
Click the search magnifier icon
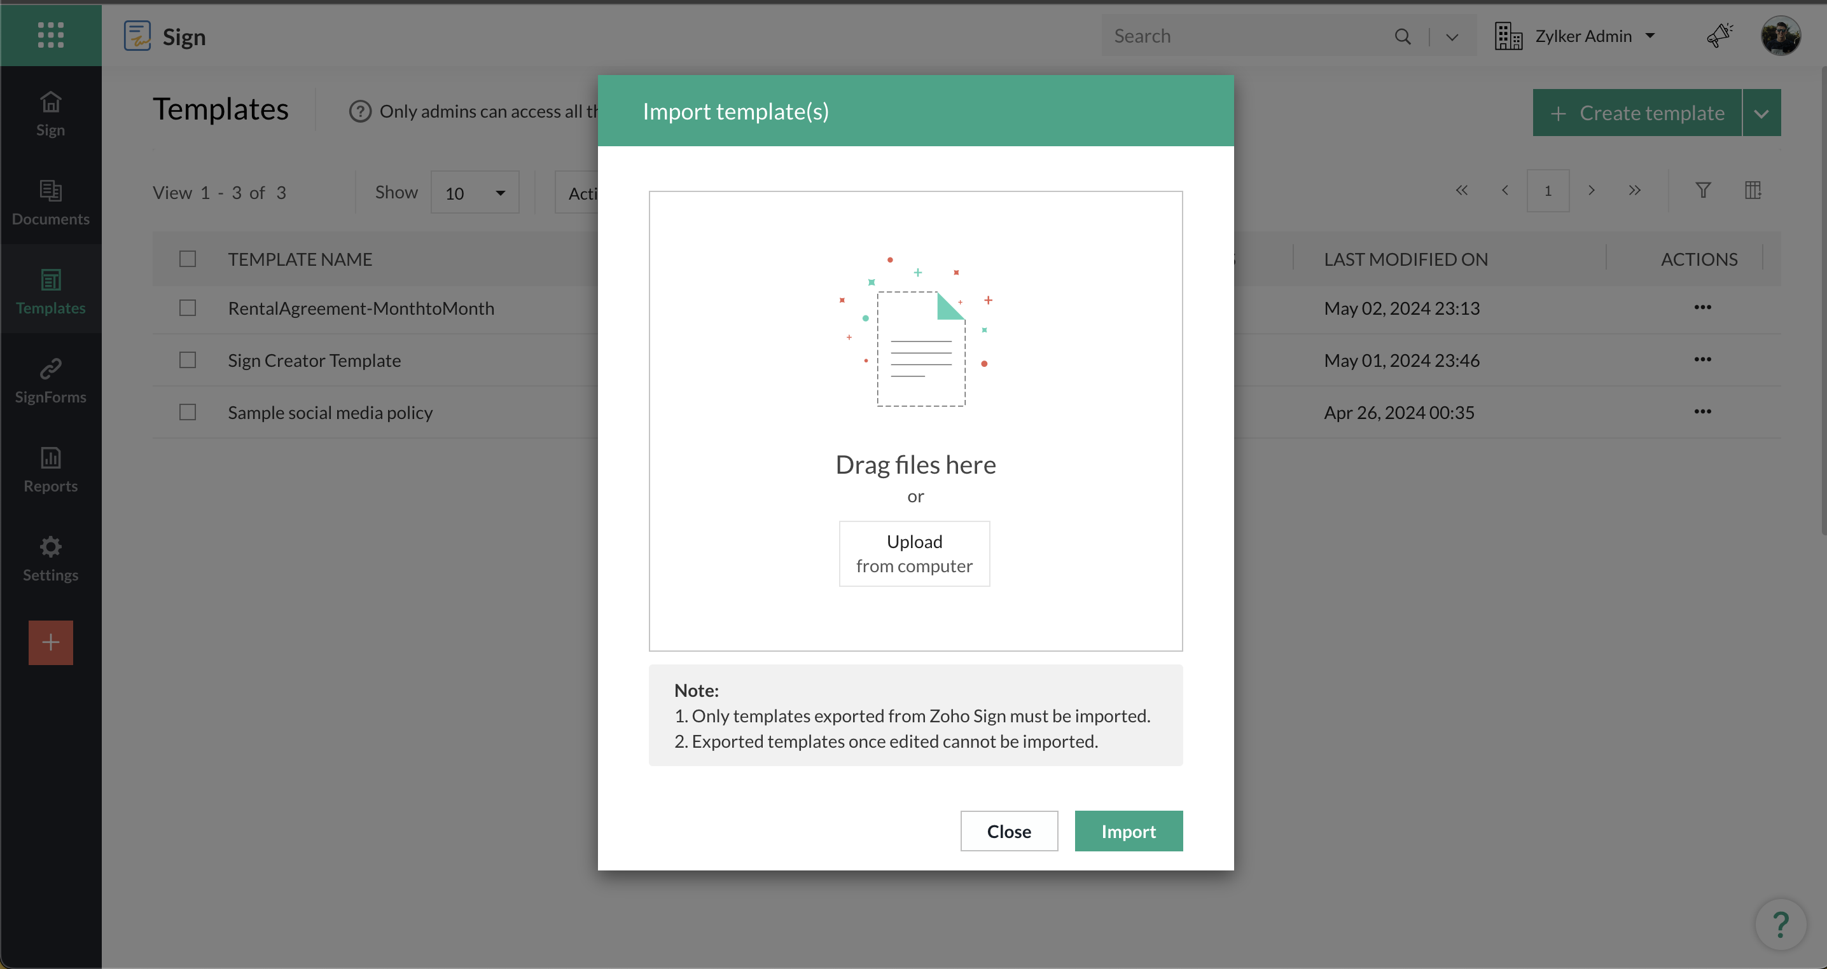click(x=1402, y=36)
